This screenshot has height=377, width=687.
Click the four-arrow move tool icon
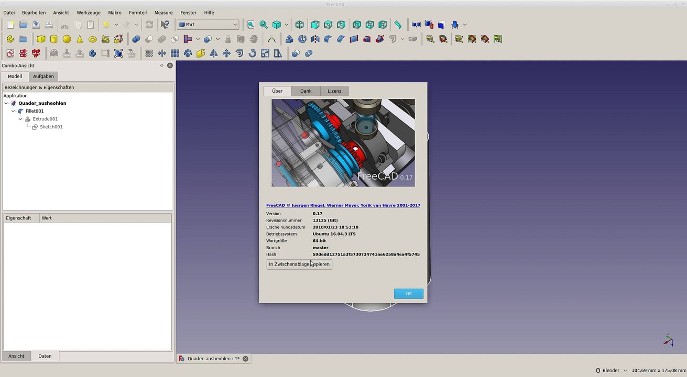pyautogui.click(x=226, y=53)
